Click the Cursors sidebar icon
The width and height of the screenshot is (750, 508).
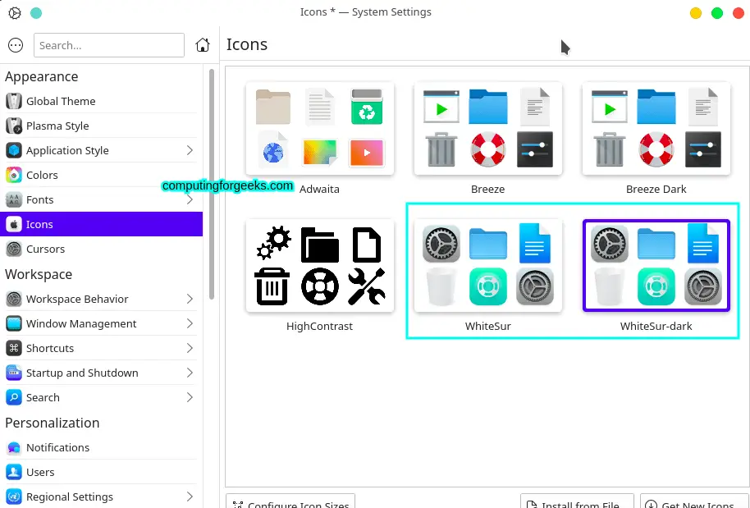tap(14, 249)
